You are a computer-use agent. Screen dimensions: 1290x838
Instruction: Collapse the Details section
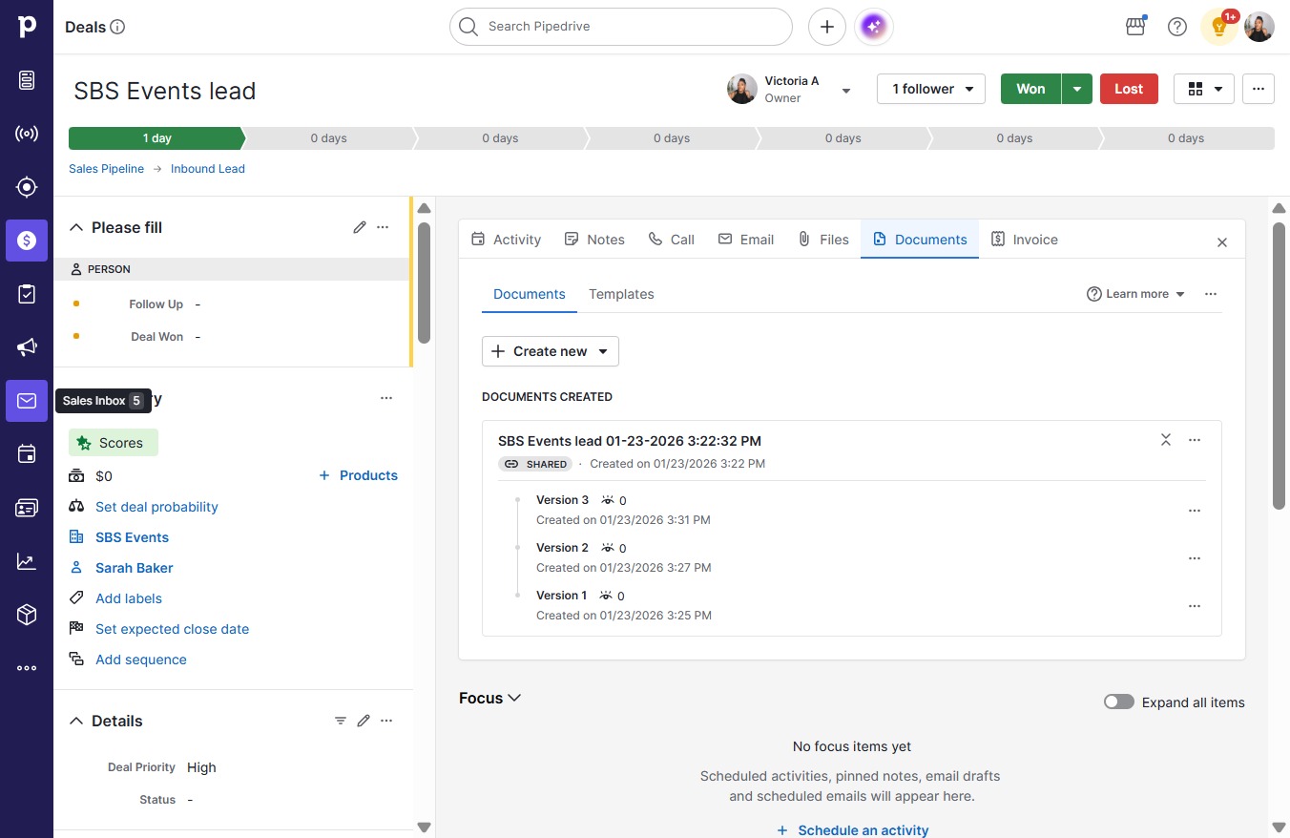tap(76, 721)
